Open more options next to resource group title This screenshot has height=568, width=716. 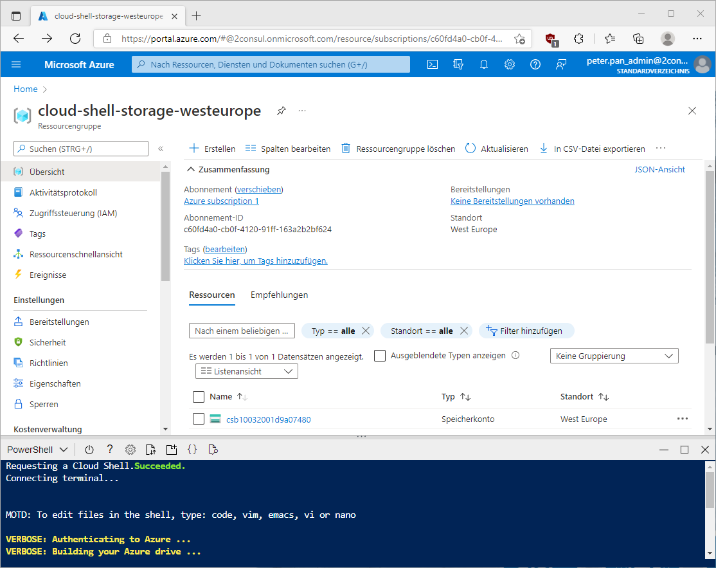[302, 111]
